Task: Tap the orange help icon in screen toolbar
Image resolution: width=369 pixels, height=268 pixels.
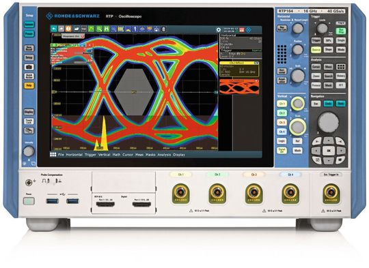Action: pos(68,29)
